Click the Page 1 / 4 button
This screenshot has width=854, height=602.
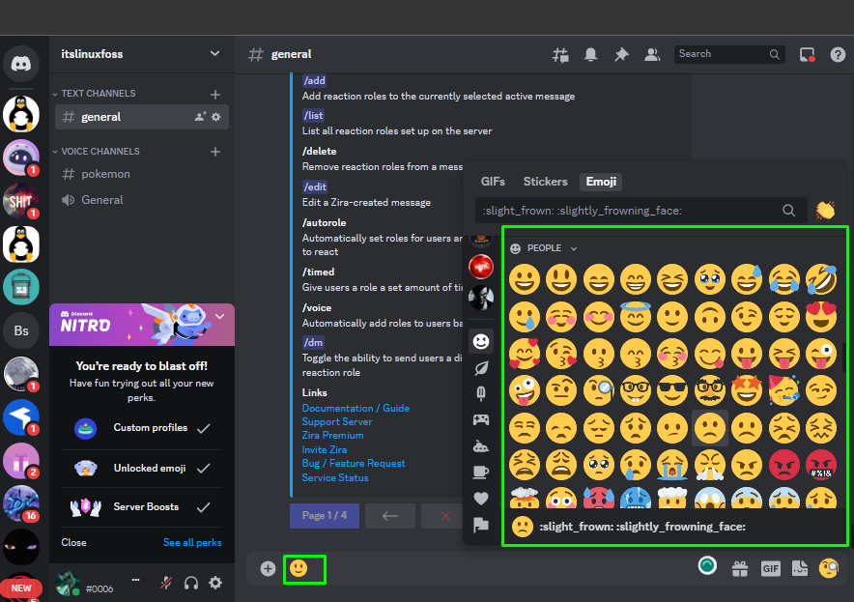point(325,516)
